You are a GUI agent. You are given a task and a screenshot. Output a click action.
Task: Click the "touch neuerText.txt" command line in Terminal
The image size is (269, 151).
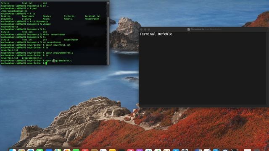tap(36, 45)
